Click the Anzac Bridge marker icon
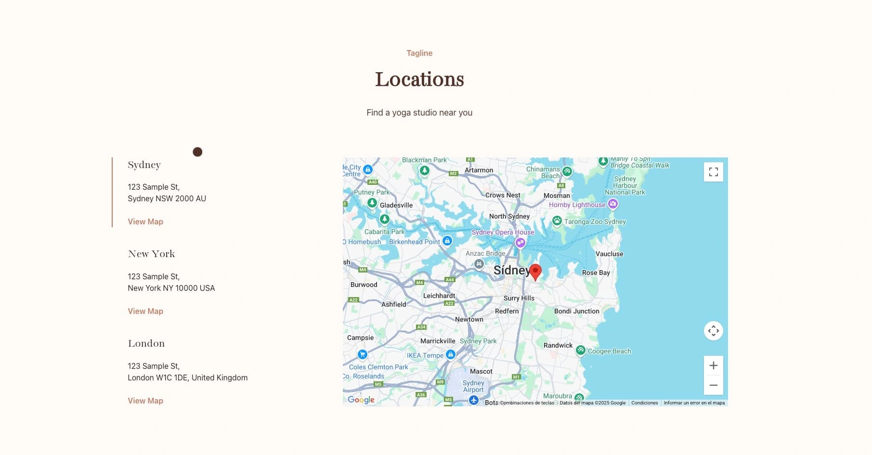 click(479, 264)
